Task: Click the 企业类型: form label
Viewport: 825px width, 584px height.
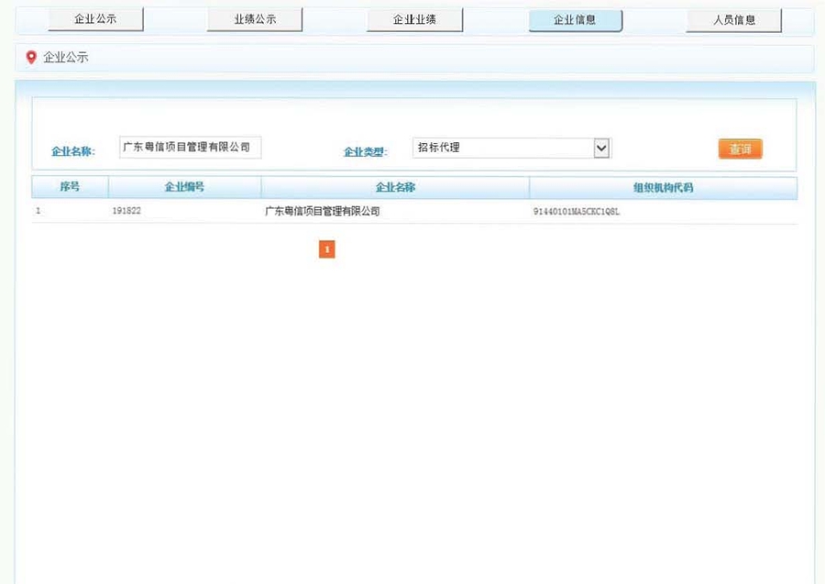Action: tap(365, 151)
